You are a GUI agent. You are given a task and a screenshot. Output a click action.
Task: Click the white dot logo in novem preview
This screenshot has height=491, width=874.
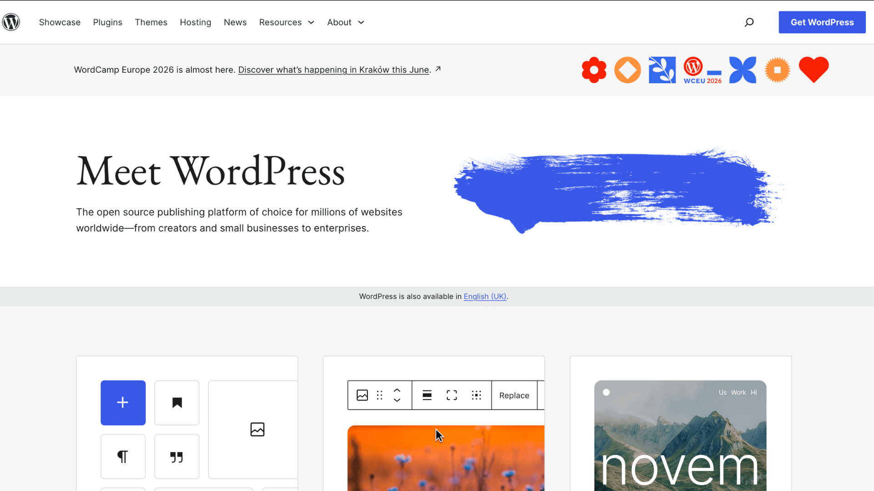606,392
